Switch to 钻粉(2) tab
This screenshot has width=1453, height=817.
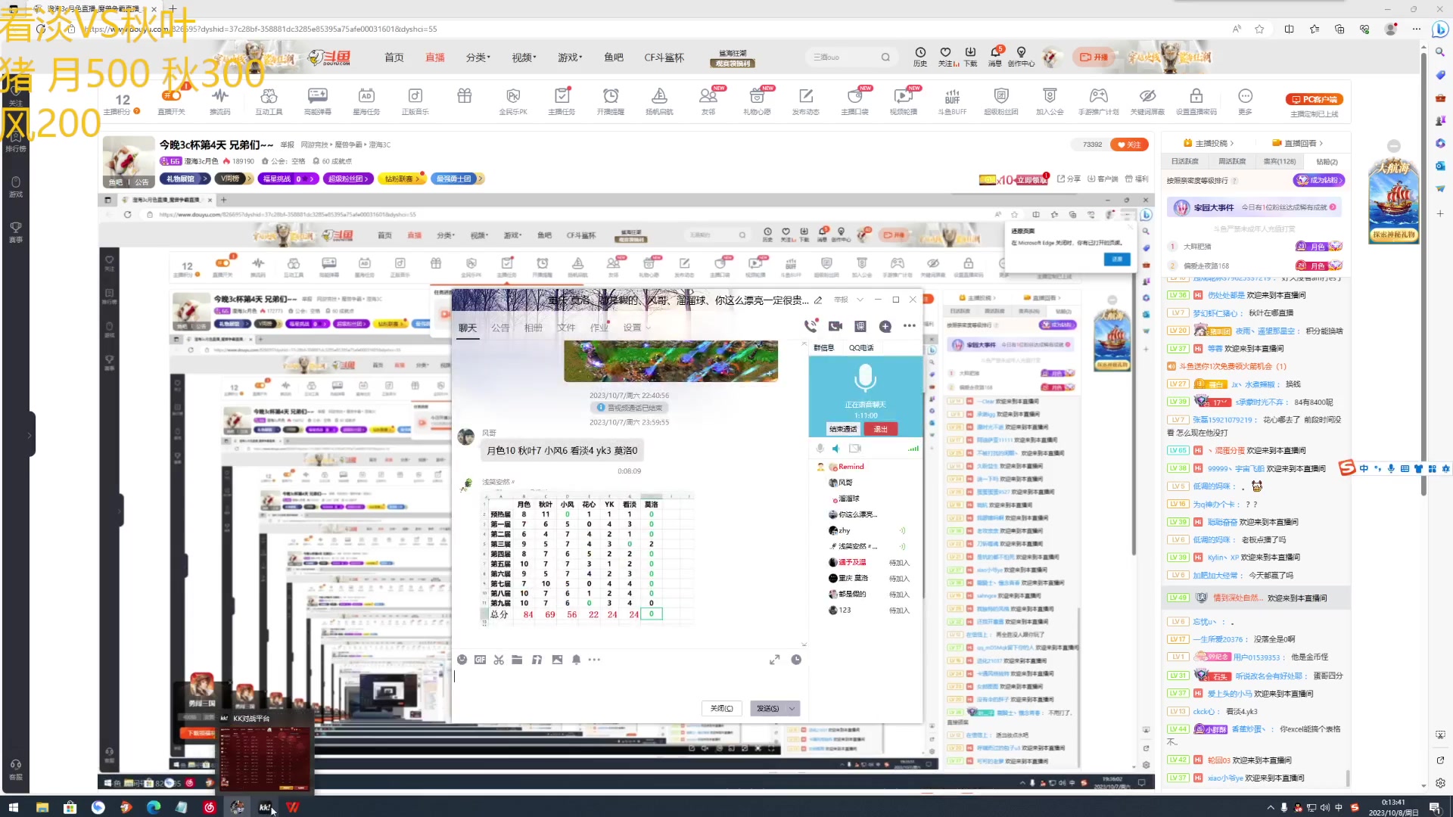pyautogui.click(x=1327, y=161)
